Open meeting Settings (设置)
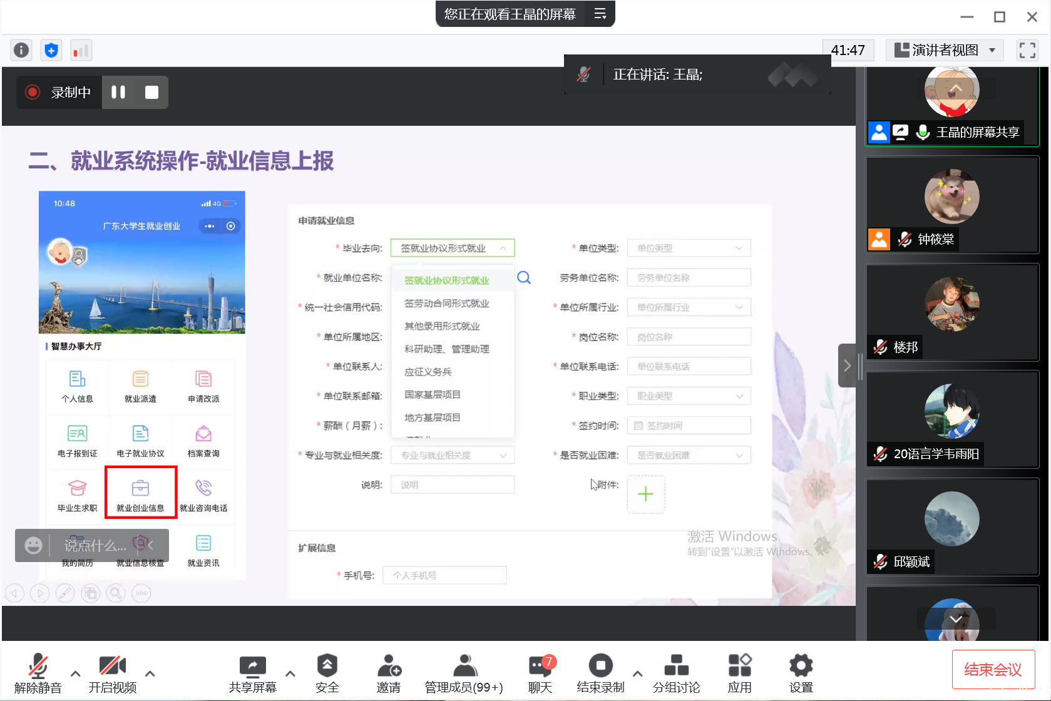 pyautogui.click(x=801, y=673)
